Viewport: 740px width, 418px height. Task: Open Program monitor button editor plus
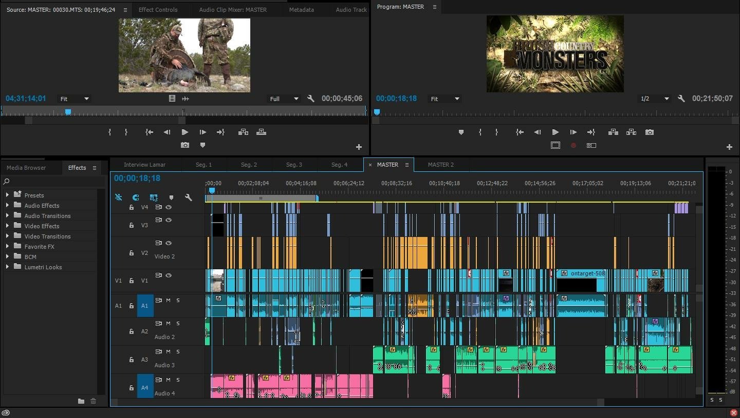(x=729, y=147)
